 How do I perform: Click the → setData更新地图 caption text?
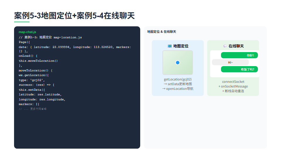[x=178, y=84]
